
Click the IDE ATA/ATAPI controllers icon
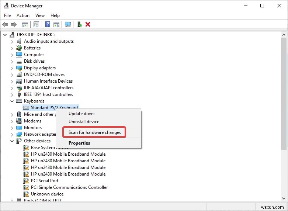point(19,88)
